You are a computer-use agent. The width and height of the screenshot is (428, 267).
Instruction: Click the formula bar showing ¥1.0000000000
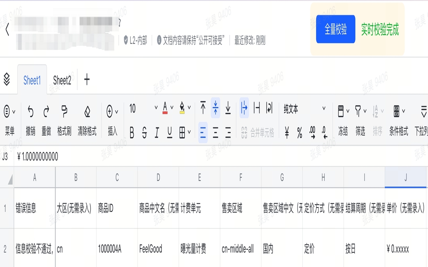[x=221, y=157]
